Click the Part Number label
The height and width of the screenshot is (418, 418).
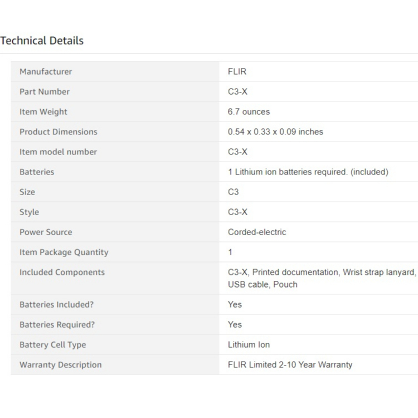[45, 91]
